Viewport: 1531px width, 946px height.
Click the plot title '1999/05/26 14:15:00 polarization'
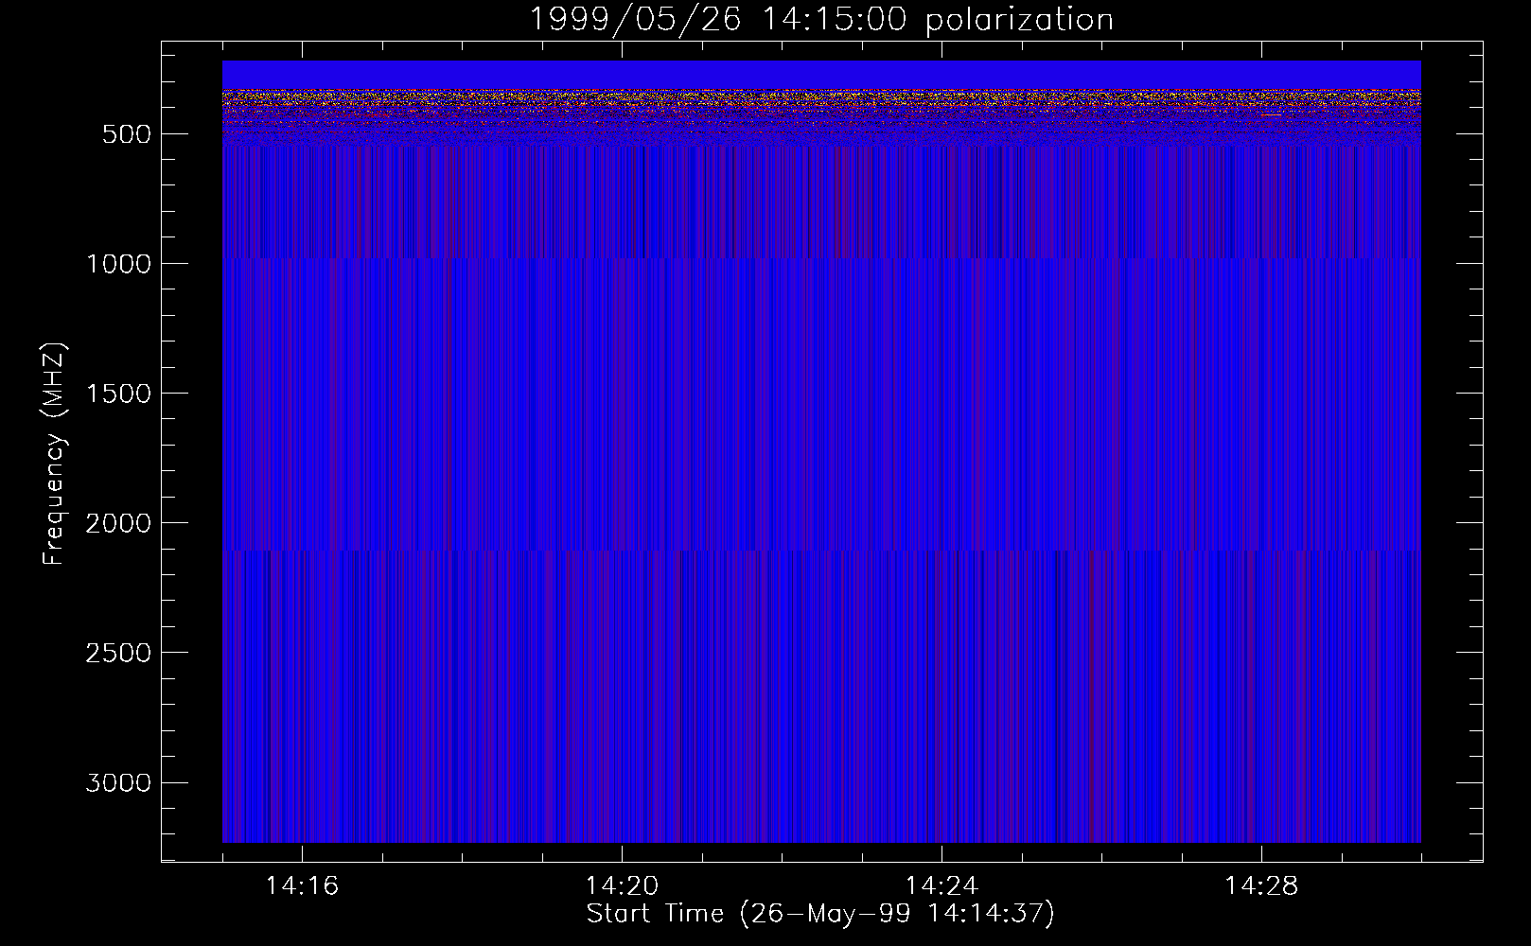(820, 20)
